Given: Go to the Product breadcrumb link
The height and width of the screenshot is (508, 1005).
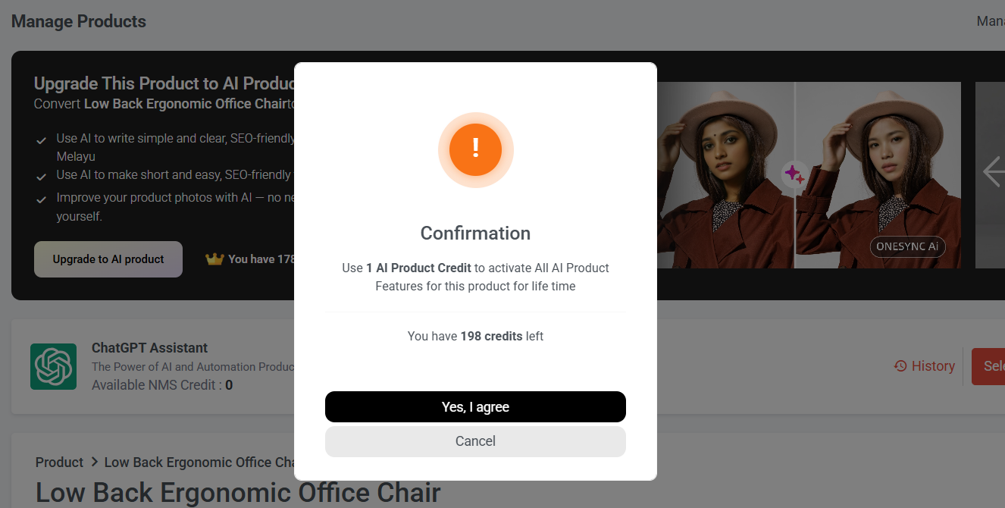Looking at the screenshot, I should (59, 463).
